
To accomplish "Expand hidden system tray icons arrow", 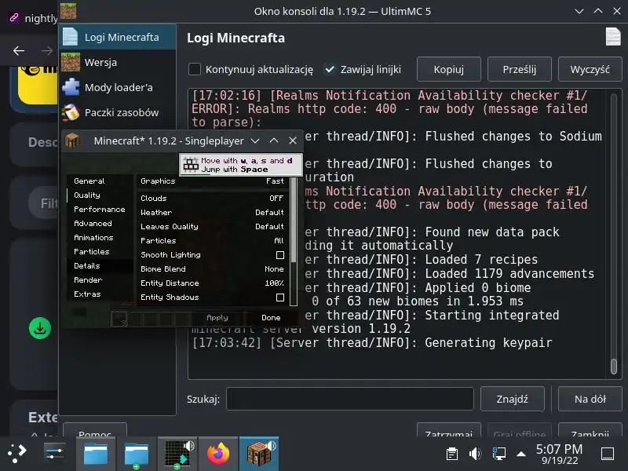I will click(x=521, y=454).
